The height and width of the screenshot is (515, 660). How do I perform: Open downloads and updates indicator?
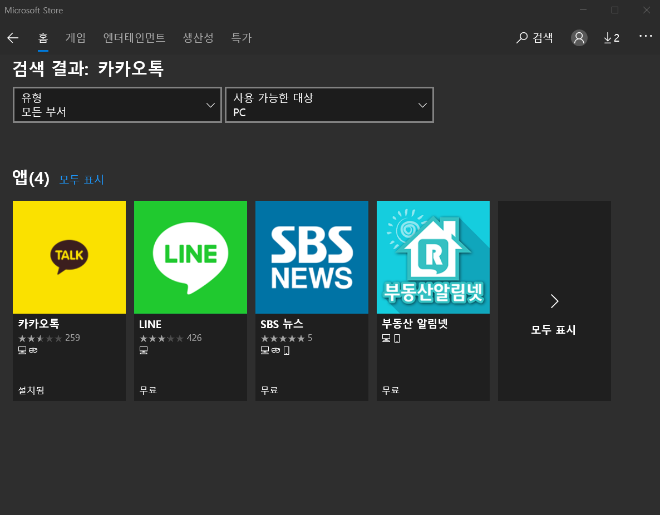tap(612, 38)
